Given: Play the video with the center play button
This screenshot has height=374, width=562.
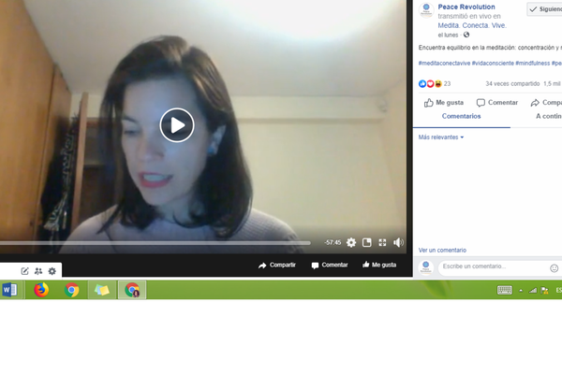Looking at the screenshot, I should 177,125.
